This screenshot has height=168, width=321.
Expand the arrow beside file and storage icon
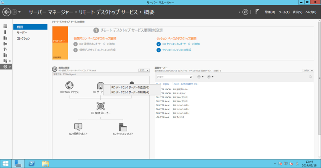(10, 61)
